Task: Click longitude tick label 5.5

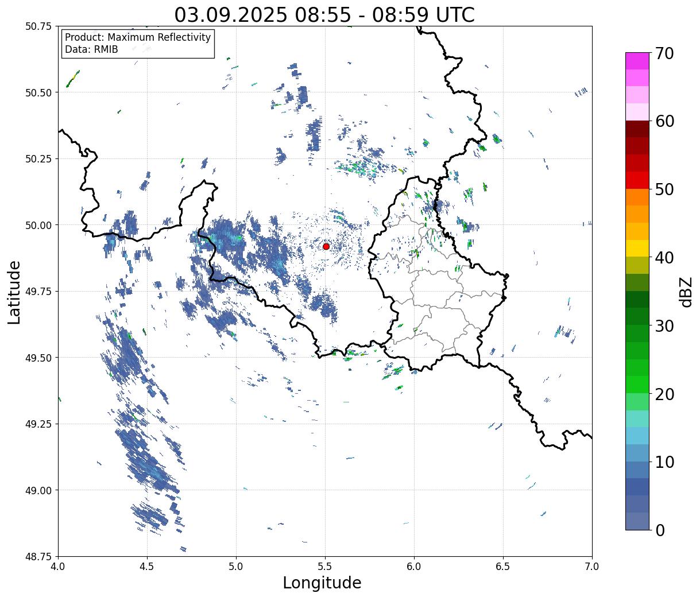Action: click(325, 567)
